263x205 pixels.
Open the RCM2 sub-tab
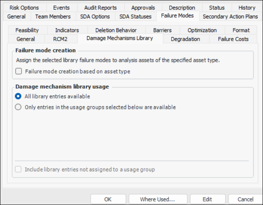[60, 39]
